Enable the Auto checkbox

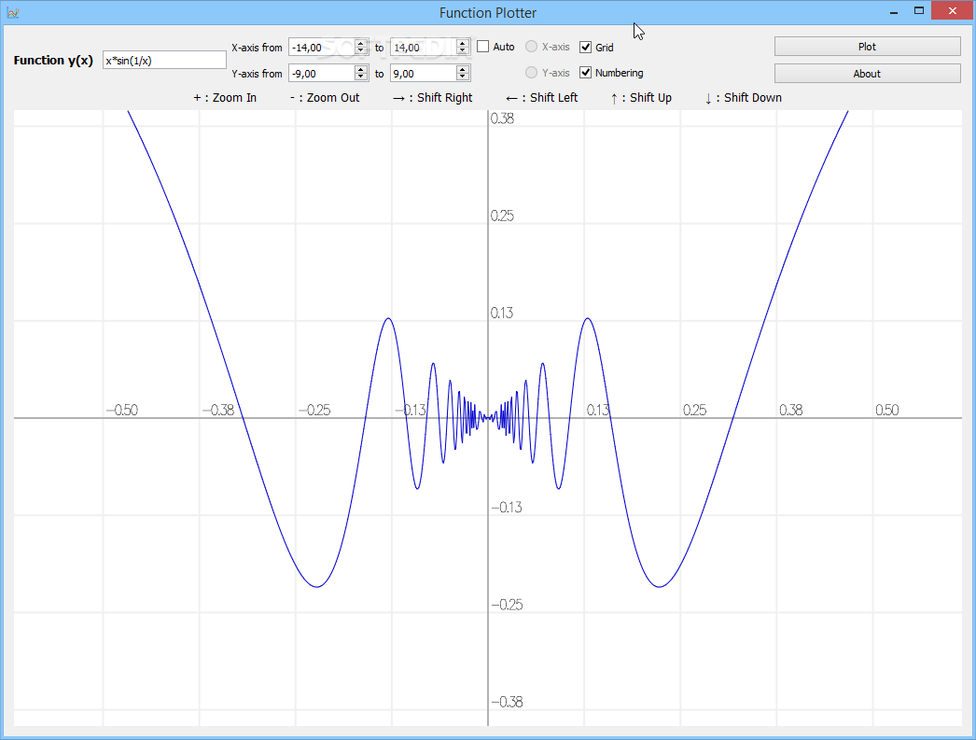click(x=483, y=47)
